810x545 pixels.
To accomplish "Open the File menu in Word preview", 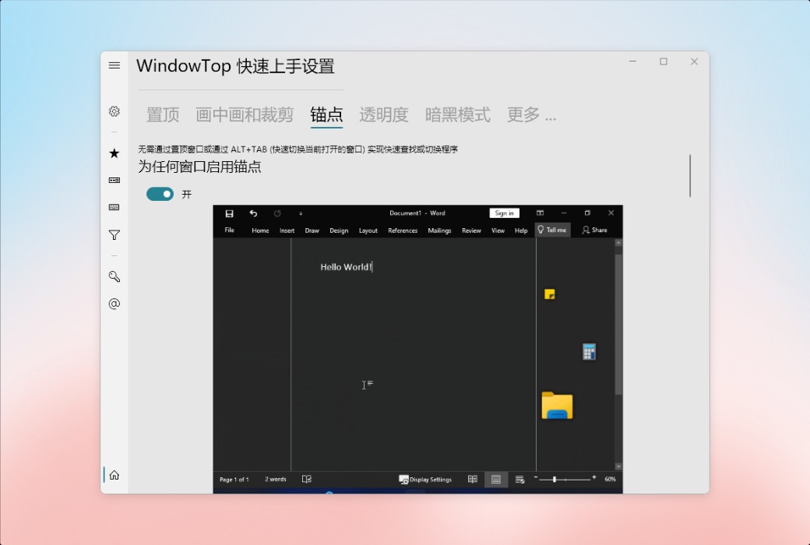I will pyautogui.click(x=229, y=230).
